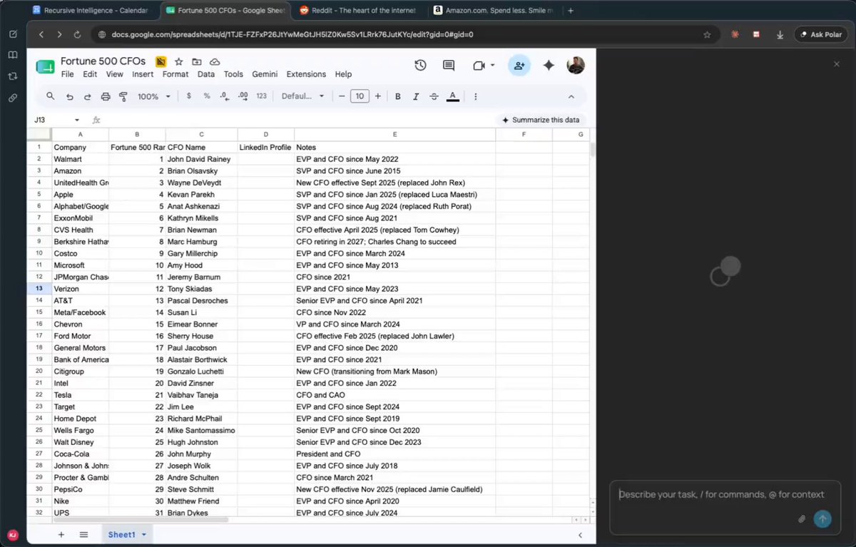The image size is (856, 547).
Task: Open the Meet call options dropdown arrow
Action: pyautogui.click(x=492, y=65)
